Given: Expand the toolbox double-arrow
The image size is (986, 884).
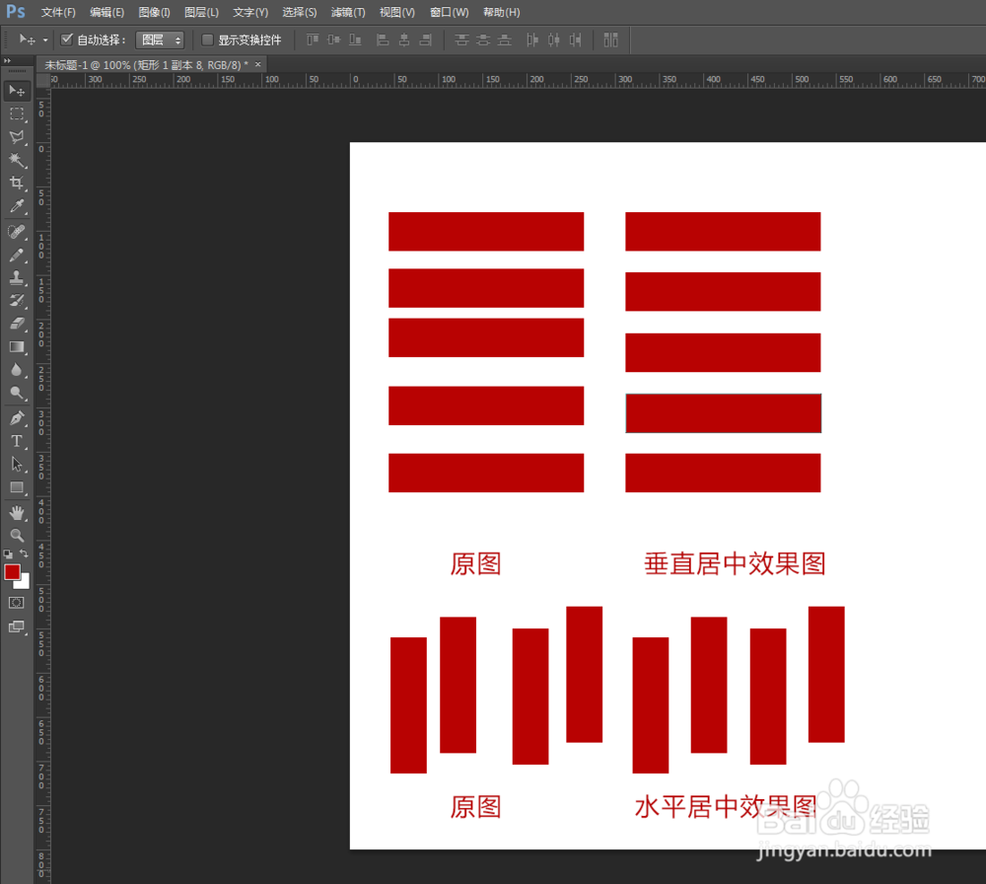Looking at the screenshot, I should click(8, 60).
